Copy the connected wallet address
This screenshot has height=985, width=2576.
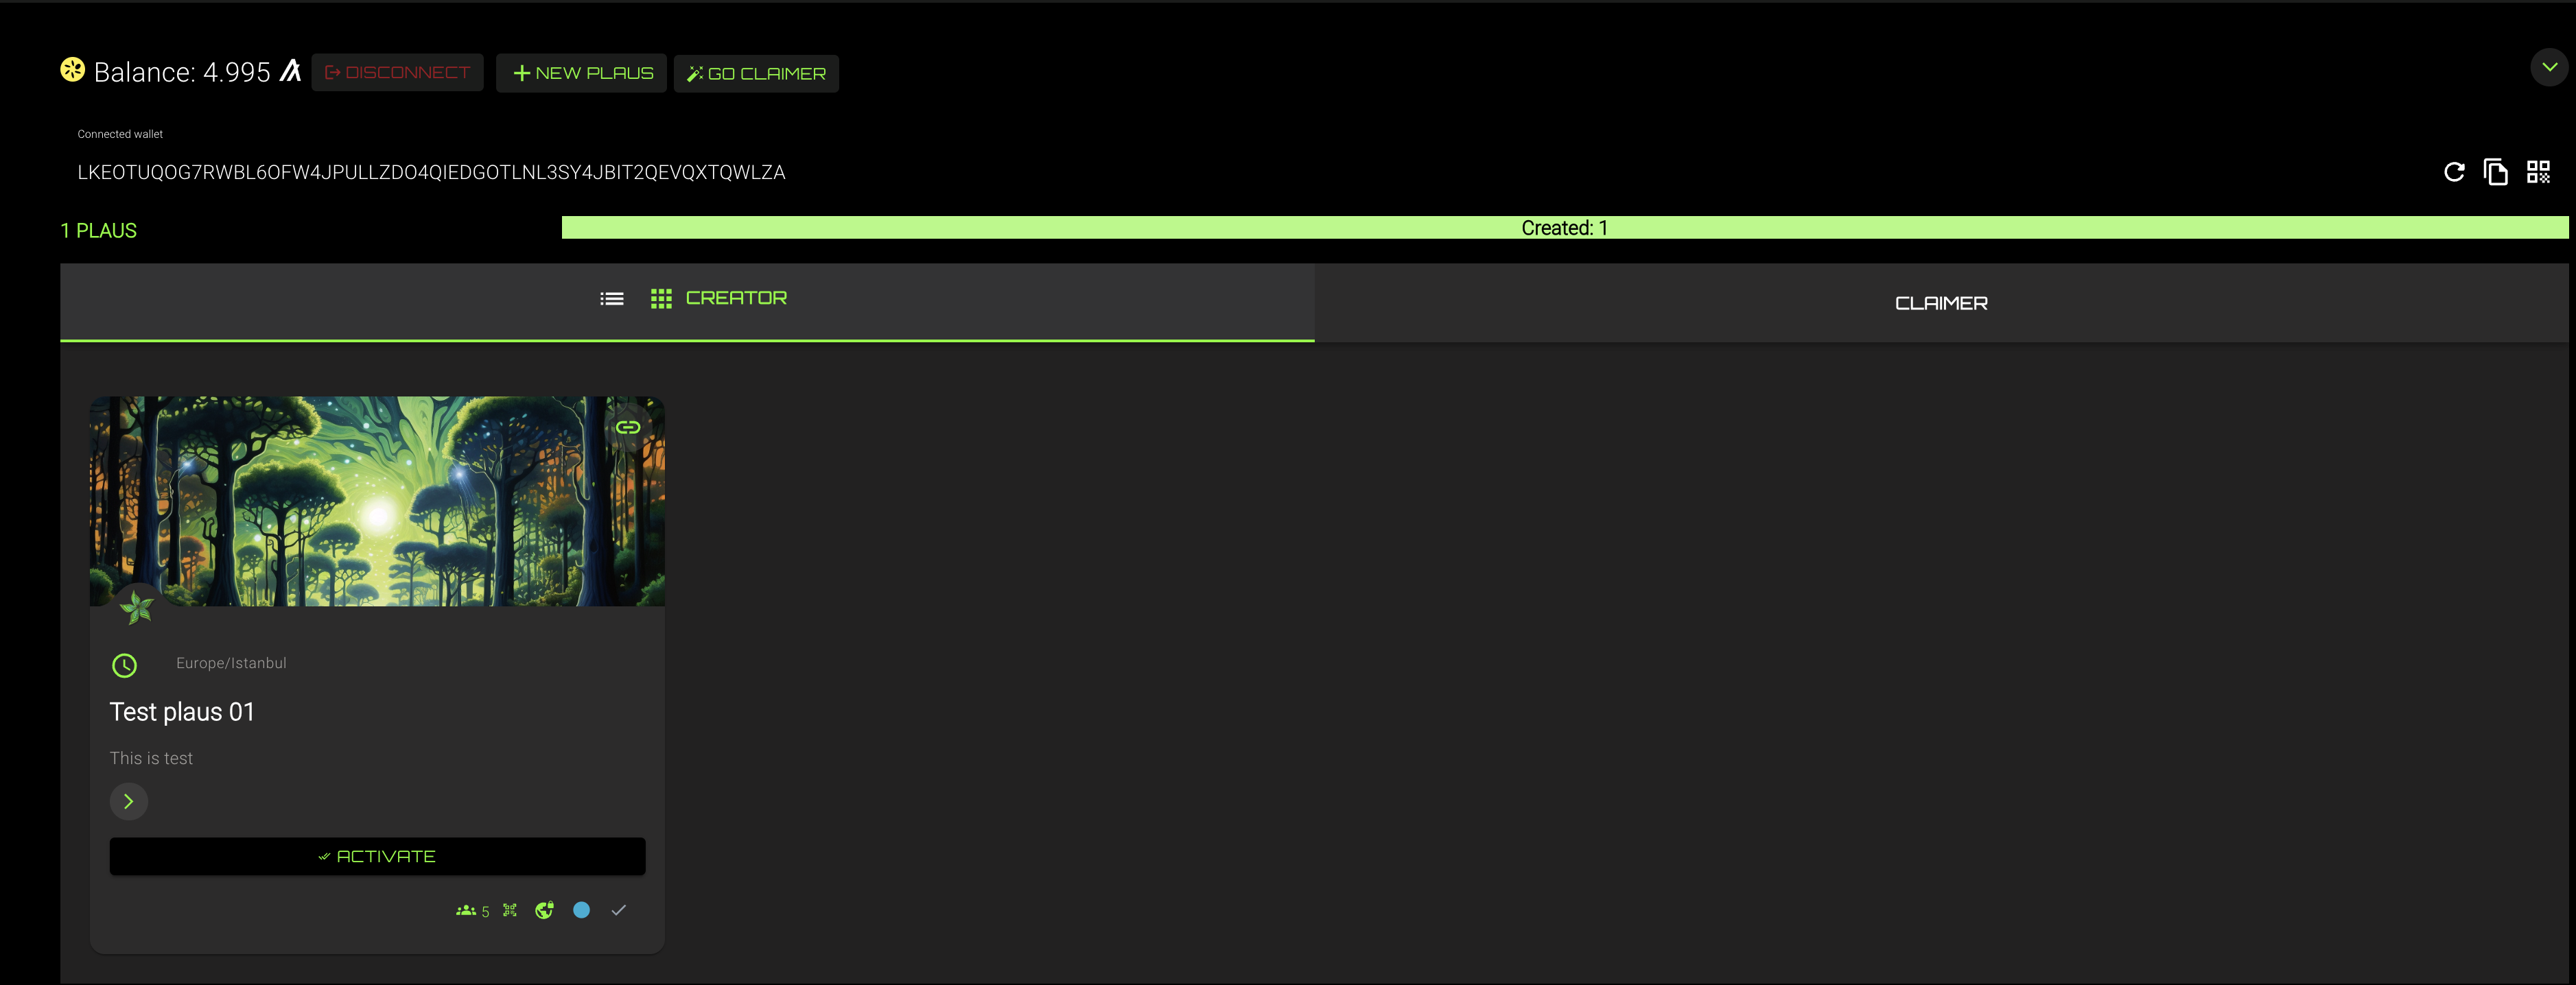pyautogui.click(x=2495, y=172)
